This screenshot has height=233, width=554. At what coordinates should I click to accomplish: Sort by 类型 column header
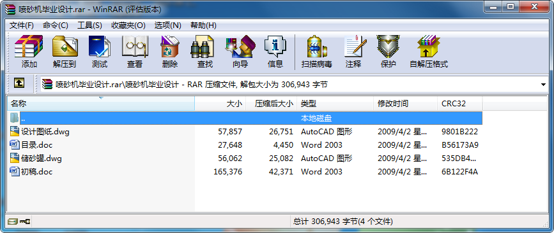(x=335, y=104)
